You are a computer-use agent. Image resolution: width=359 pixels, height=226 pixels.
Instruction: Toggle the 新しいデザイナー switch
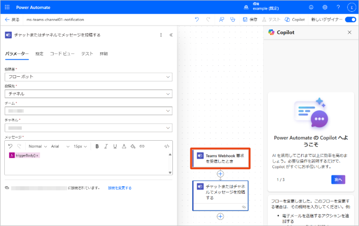click(x=350, y=20)
